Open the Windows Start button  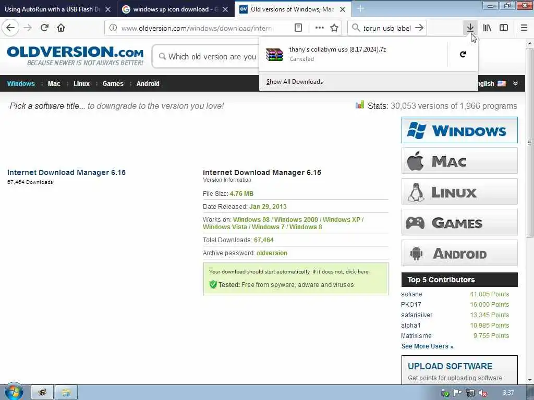pyautogui.click(x=13, y=391)
